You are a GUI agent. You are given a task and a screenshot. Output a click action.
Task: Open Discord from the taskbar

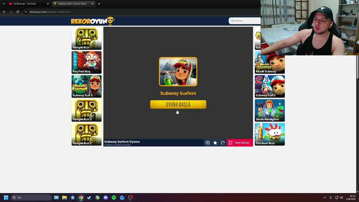(x=105, y=198)
